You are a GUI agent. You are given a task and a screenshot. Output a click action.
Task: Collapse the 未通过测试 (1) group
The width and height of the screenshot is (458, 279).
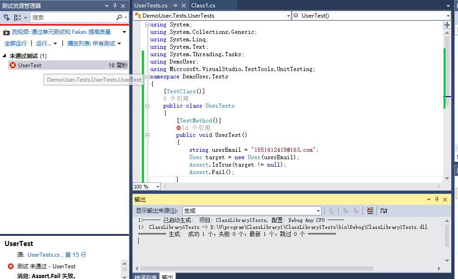tap(4, 56)
